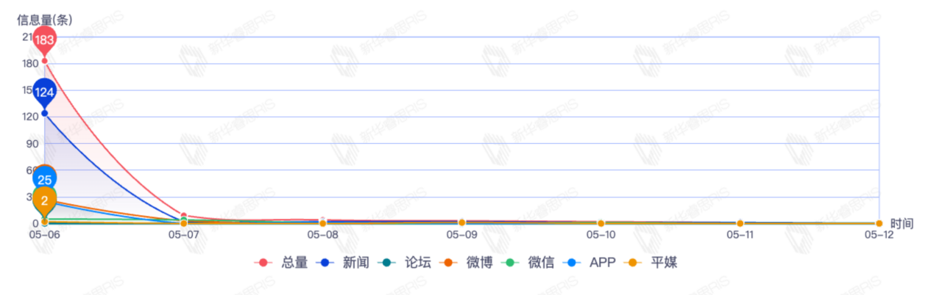The image size is (931, 295).
Task: Click the 时间 axis title
Action: (902, 223)
